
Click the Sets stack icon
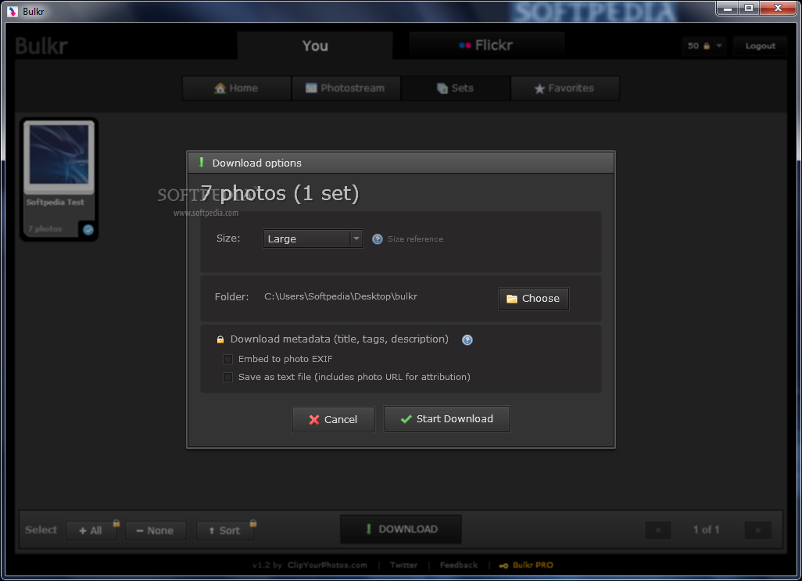442,88
